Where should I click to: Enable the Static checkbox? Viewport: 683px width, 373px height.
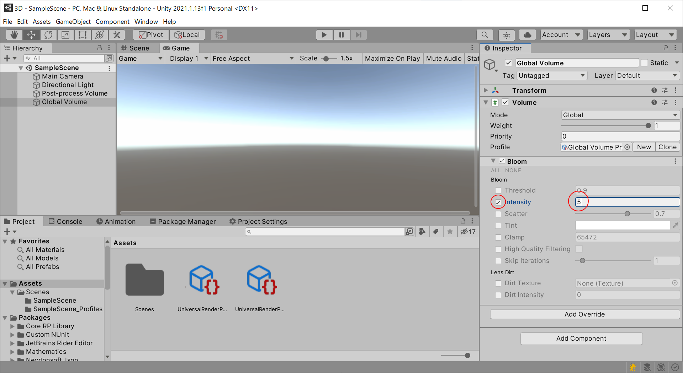click(644, 63)
